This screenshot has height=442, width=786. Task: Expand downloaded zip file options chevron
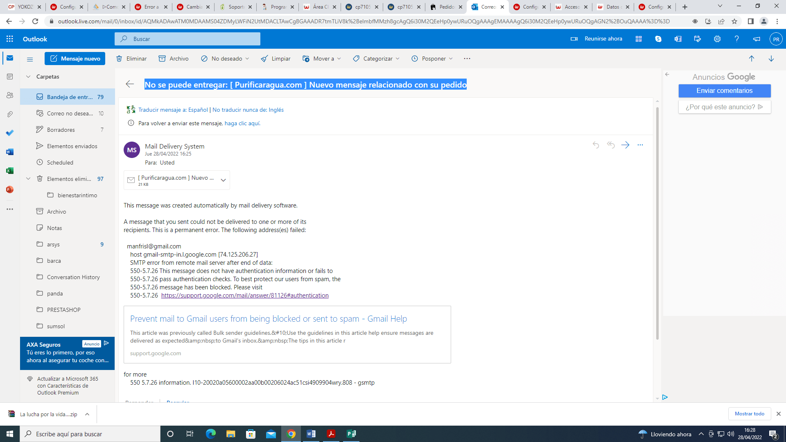87,414
